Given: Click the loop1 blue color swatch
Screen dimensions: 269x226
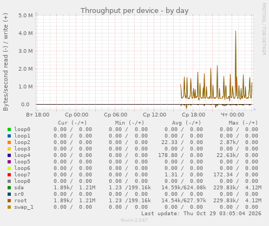Looking at the screenshot, I should [x=9, y=136].
